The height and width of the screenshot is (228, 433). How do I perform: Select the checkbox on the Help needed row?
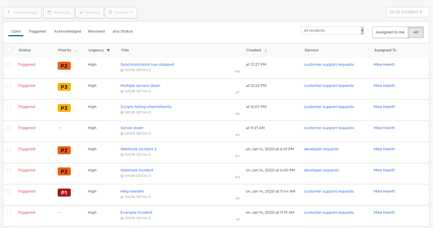coord(9,192)
